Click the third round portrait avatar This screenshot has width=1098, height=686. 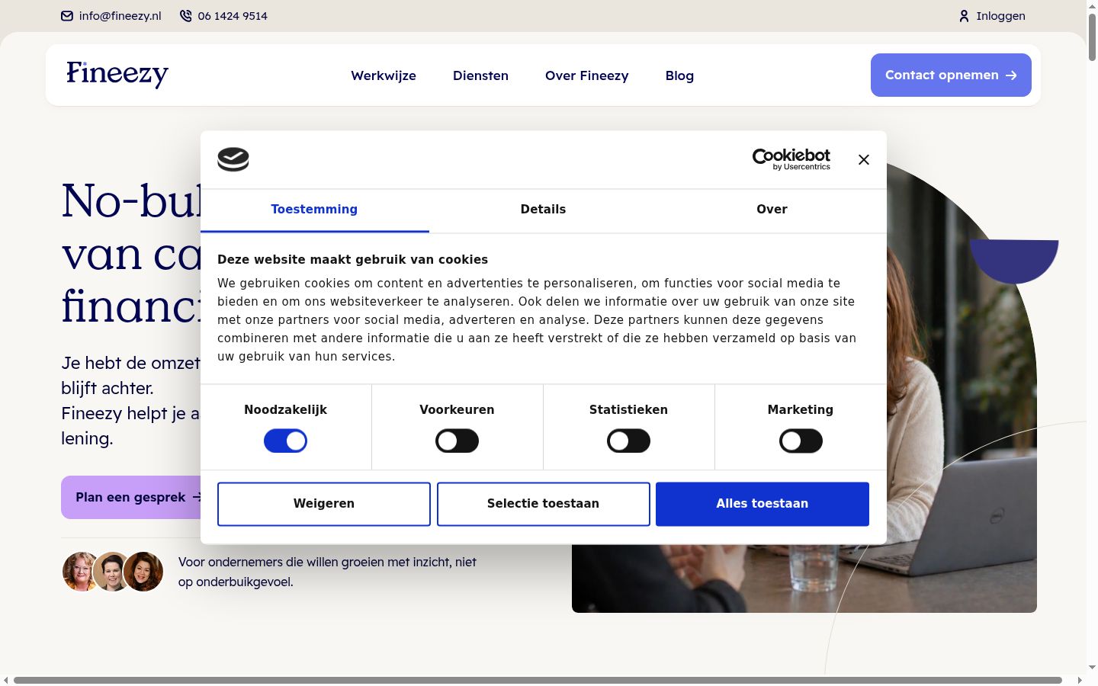(143, 572)
